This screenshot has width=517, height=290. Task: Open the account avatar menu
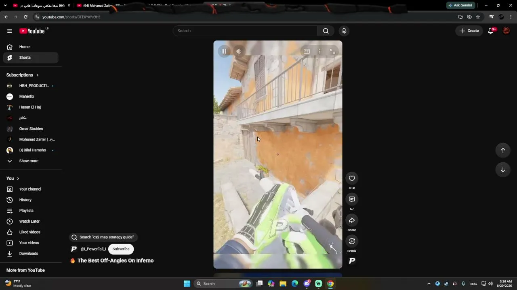click(x=506, y=31)
